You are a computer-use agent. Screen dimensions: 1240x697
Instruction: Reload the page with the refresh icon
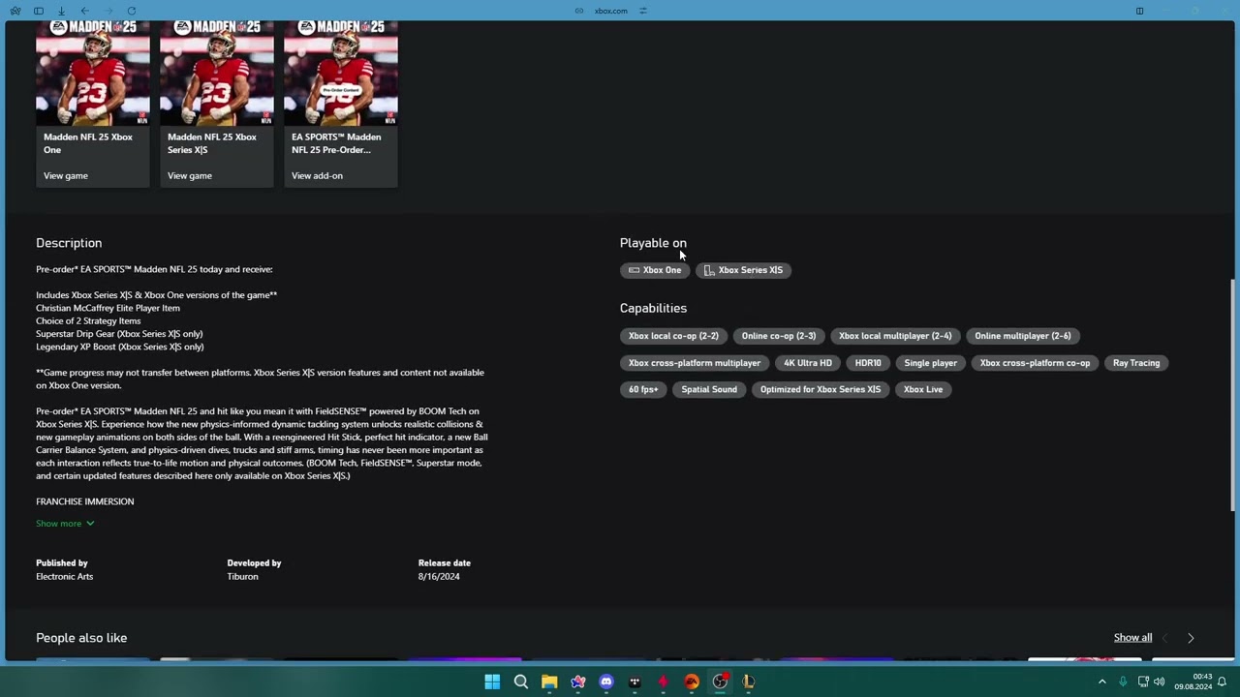click(x=131, y=11)
